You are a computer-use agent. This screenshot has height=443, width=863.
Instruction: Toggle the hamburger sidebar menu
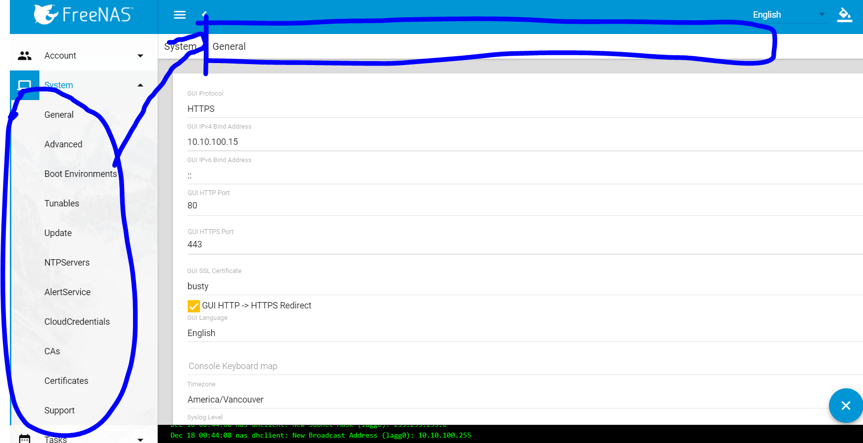tap(180, 15)
